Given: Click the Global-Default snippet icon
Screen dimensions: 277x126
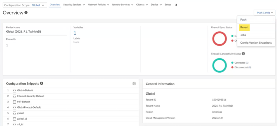Looking at the screenshot, I should point(14,90).
